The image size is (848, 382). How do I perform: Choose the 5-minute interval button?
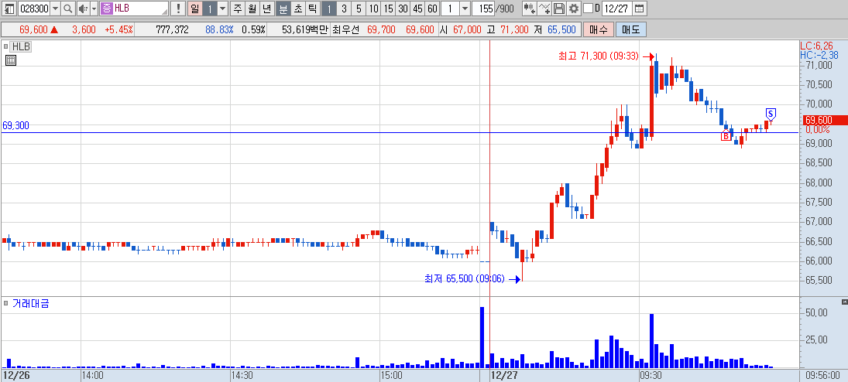358,8
